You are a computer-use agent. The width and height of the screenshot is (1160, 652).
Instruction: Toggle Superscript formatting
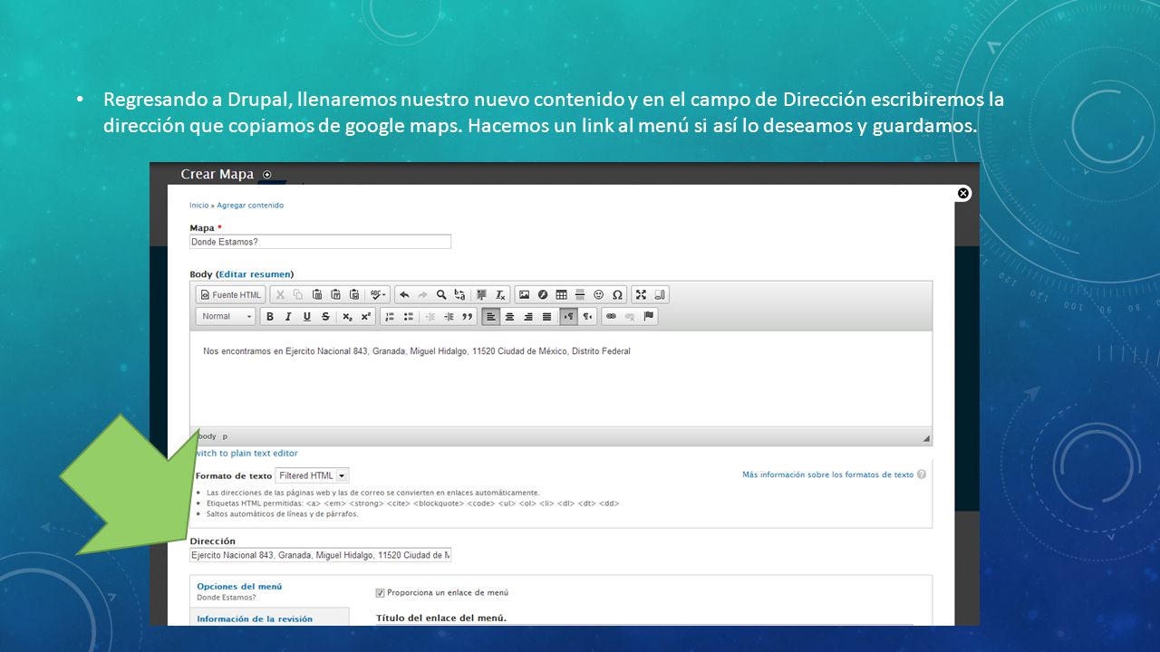point(365,316)
